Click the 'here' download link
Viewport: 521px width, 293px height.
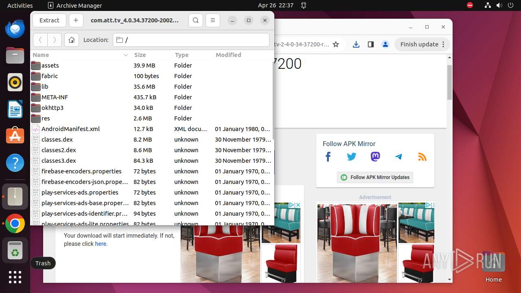(x=101, y=244)
